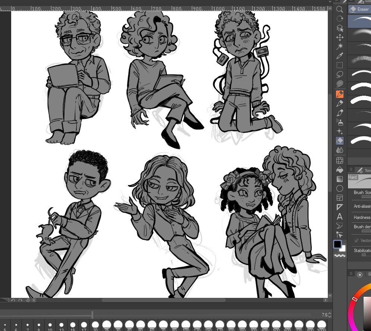Screen dimensions: 371x331
Task: Select the Zoom magnifier tool
Action: (x=340, y=9)
